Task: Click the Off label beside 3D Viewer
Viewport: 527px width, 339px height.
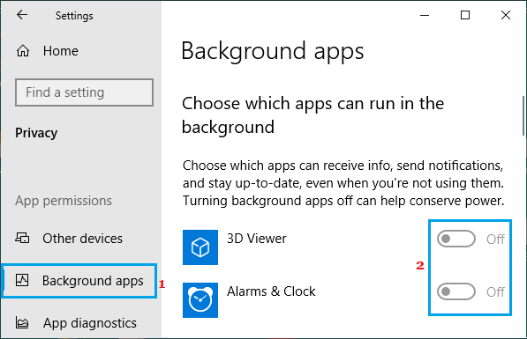Action: (495, 240)
